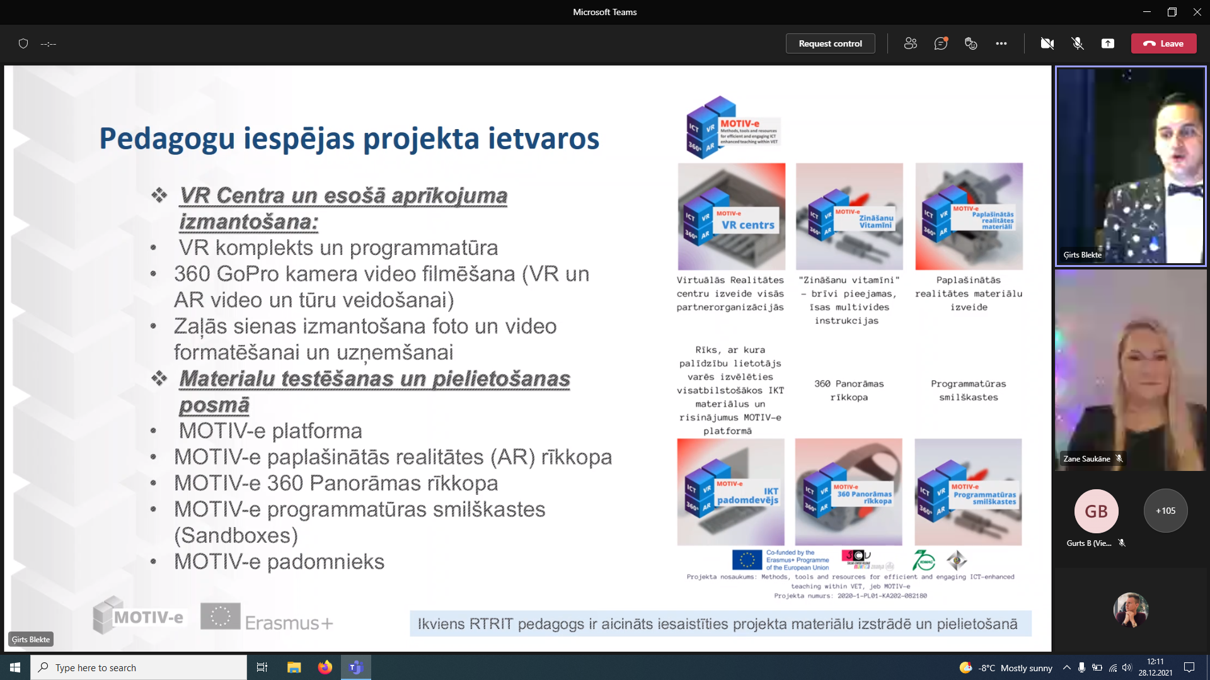This screenshot has height=680, width=1210.
Task: Unmute the microphone
Action: tap(1078, 43)
